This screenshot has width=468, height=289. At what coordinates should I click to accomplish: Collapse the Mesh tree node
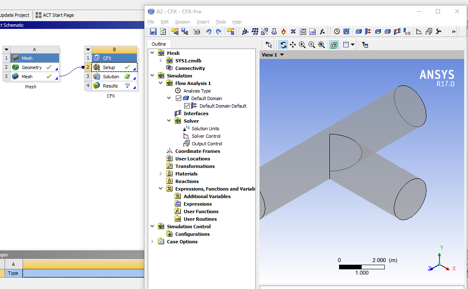[152, 53]
